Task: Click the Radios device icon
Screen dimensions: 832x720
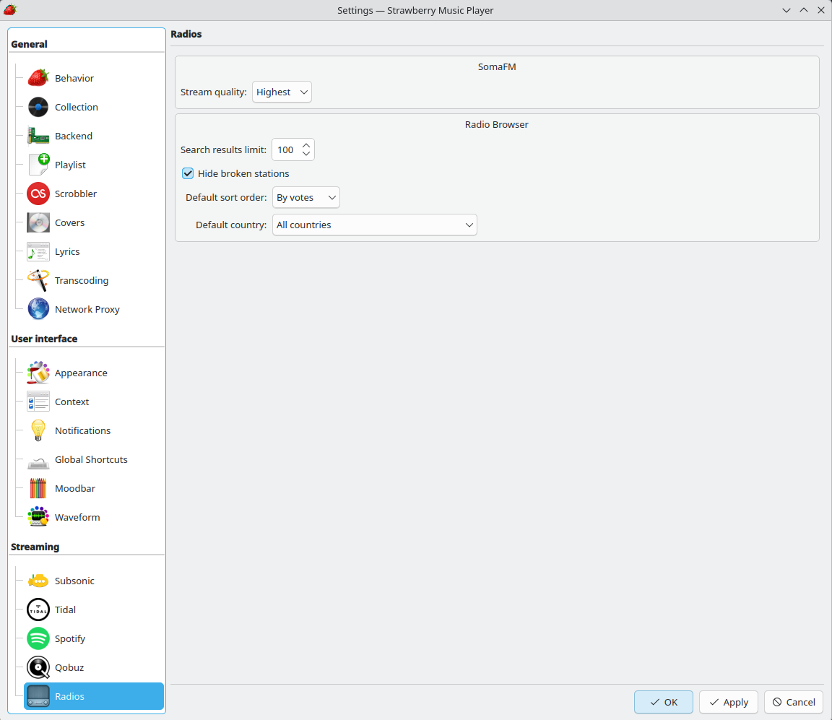Action: 38,696
